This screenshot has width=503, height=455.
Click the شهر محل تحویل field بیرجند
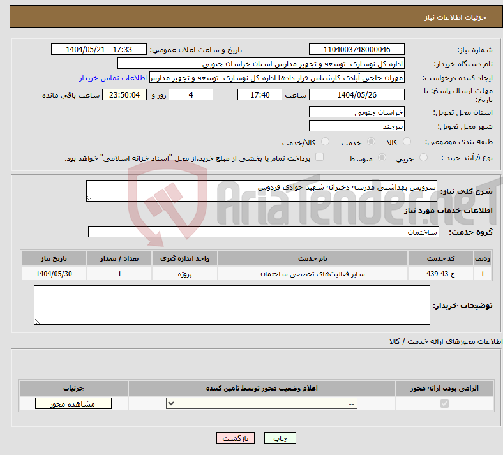pos(357,126)
